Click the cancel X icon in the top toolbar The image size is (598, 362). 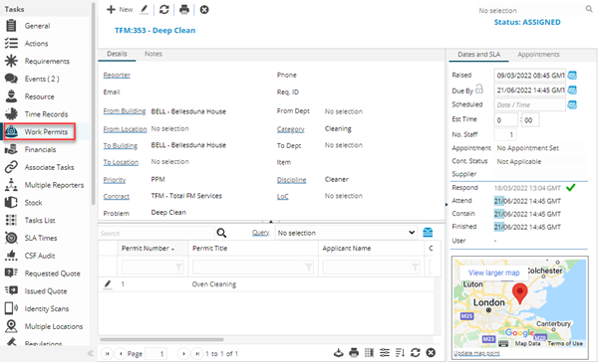click(204, 10)
